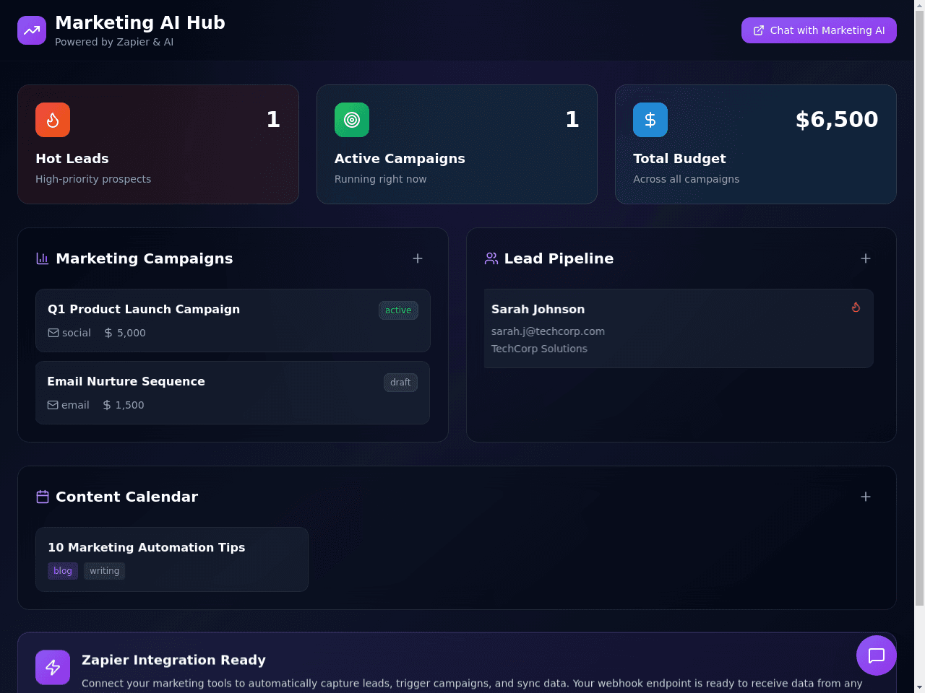The height and width of the screenshot is (693, 925).
Task: Click the hot lead flame on Sarah Johnson
Action: (856, 307)
